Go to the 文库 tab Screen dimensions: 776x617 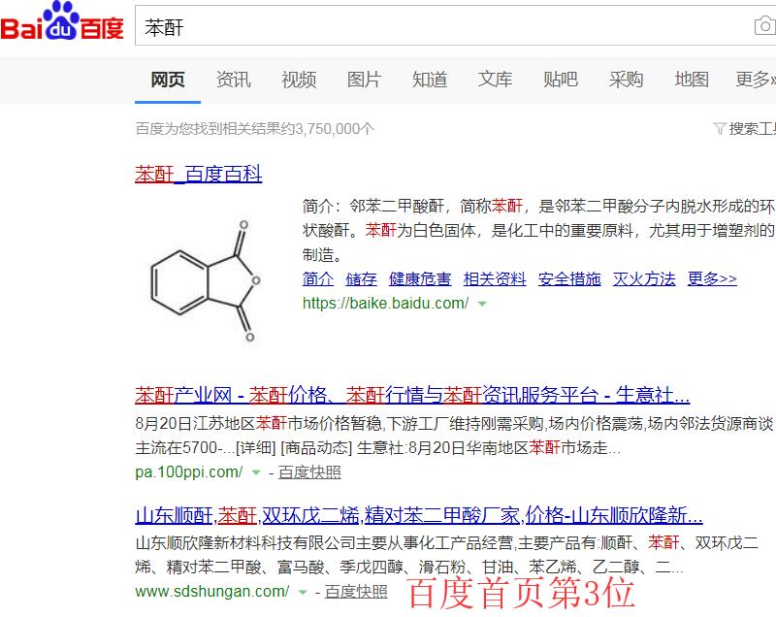pyautogui.click(x=495, y=80)
